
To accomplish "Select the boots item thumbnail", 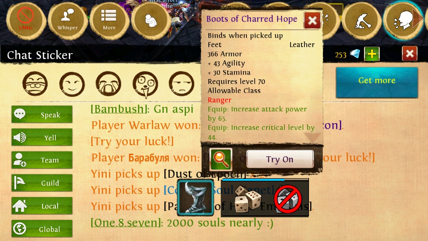I will coord(195,198).
